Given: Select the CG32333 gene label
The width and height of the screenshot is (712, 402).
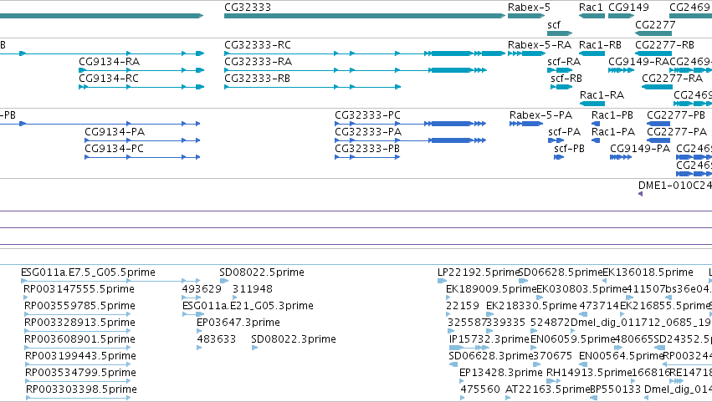Looking at the screenshot, I should point(248,8).
